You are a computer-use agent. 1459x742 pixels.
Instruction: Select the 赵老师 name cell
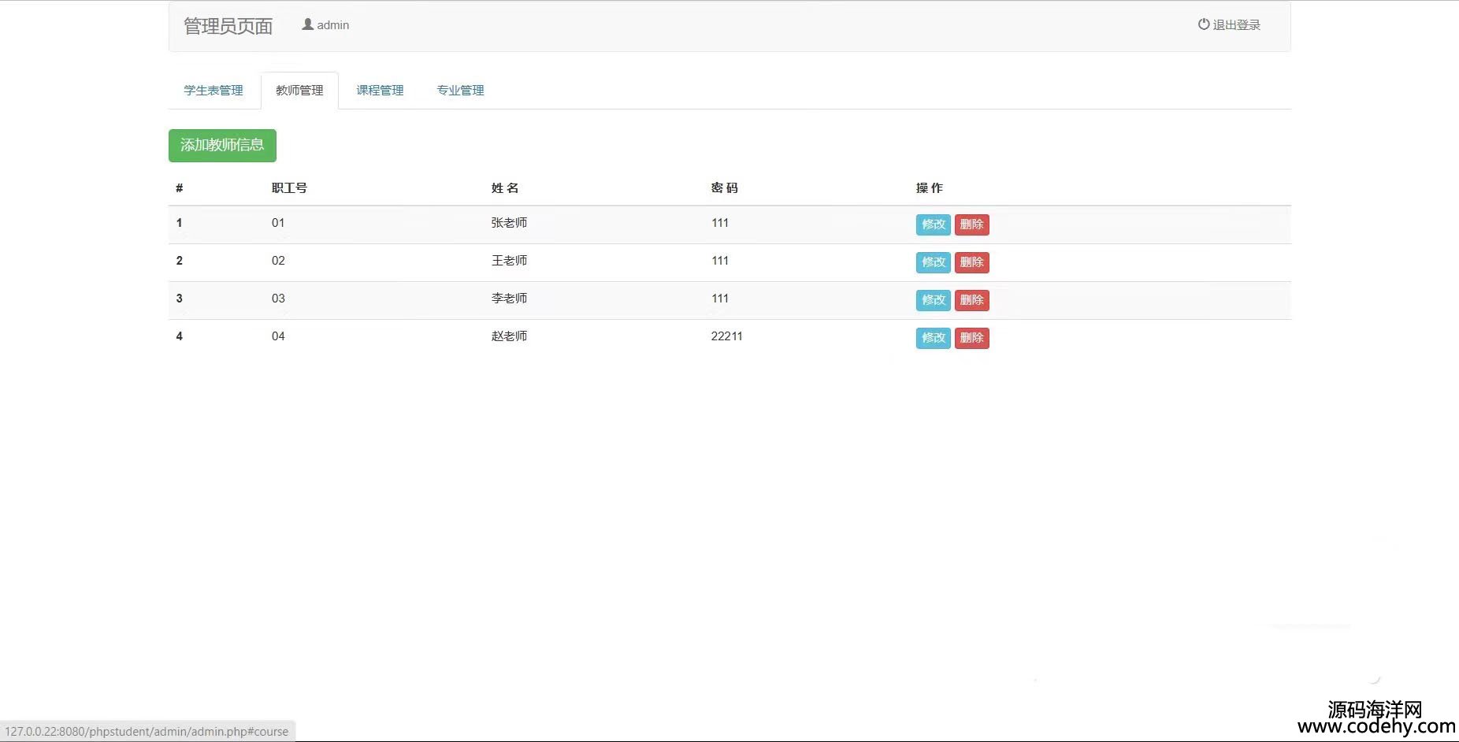pyautogui.click(x=509, y=336)
